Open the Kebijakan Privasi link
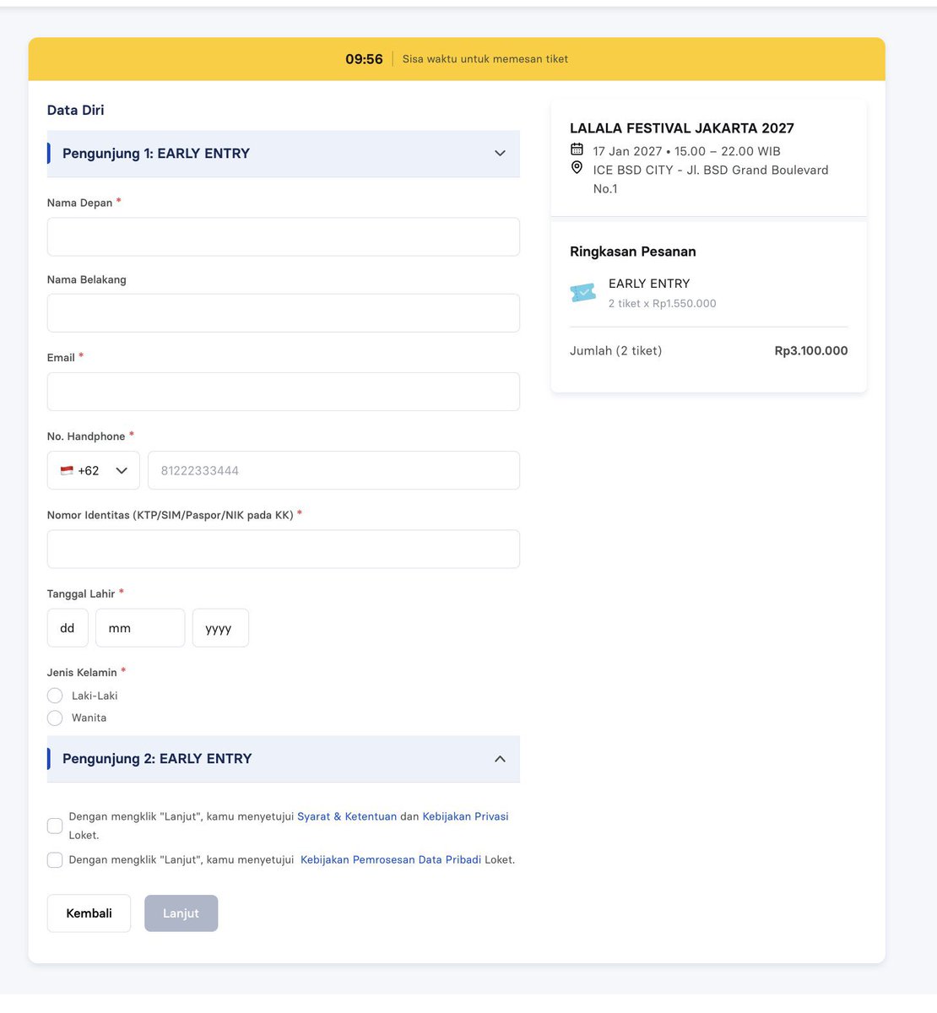 point(465,816)
